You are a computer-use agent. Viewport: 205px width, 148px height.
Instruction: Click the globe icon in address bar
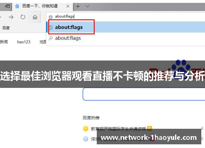coord(50,17)
